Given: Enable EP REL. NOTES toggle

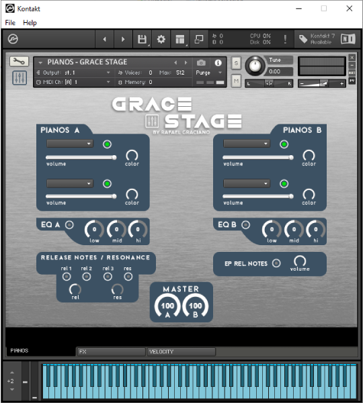Looking at the screenshot, I should tap(276, 263).
